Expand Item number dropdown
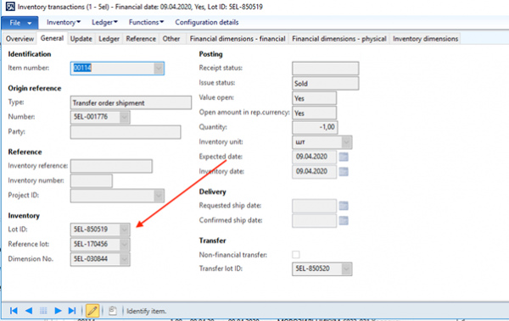 [x=159, y=69]
